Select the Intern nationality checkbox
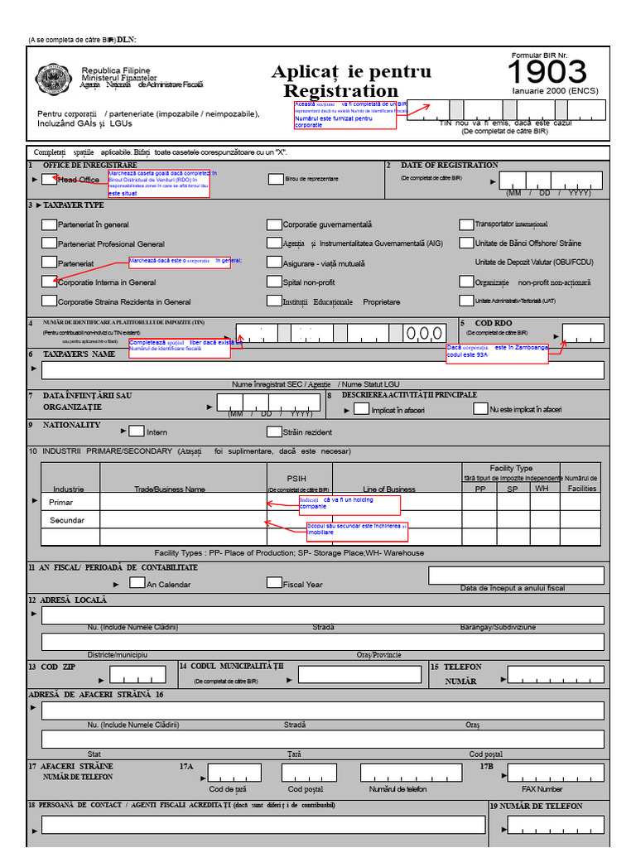The width and height of the screenshot is (636, 848). [x=137, y=431]
